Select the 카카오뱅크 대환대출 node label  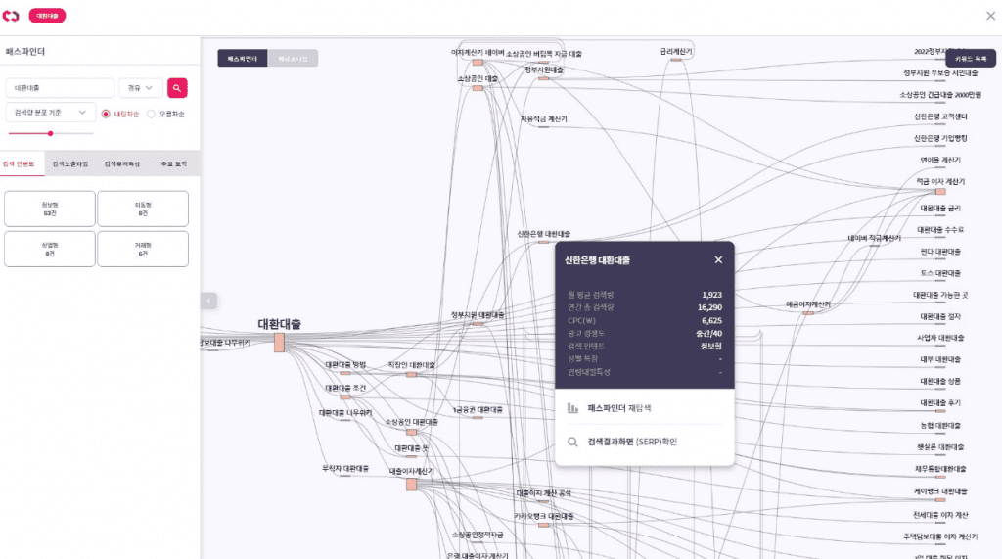[x=544, y=516]
